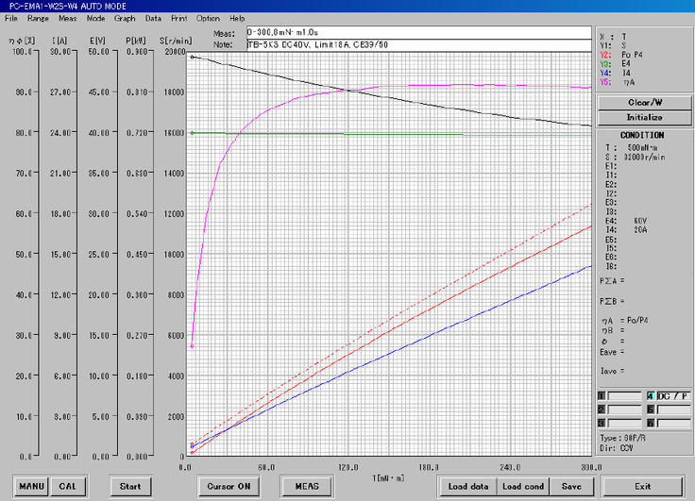This screenshot has height=501, width=695.
Task: Click Load data button
Action: (x=467, y=486)
